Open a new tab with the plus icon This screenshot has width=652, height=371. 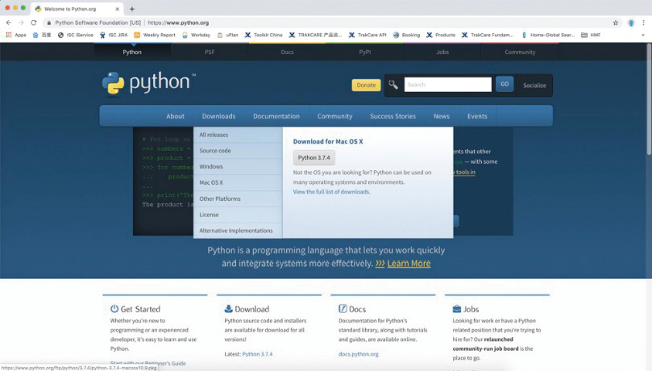(132, 9)
